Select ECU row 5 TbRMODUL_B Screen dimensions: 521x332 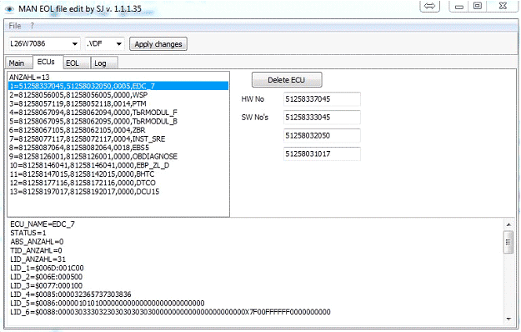[118, 121]
